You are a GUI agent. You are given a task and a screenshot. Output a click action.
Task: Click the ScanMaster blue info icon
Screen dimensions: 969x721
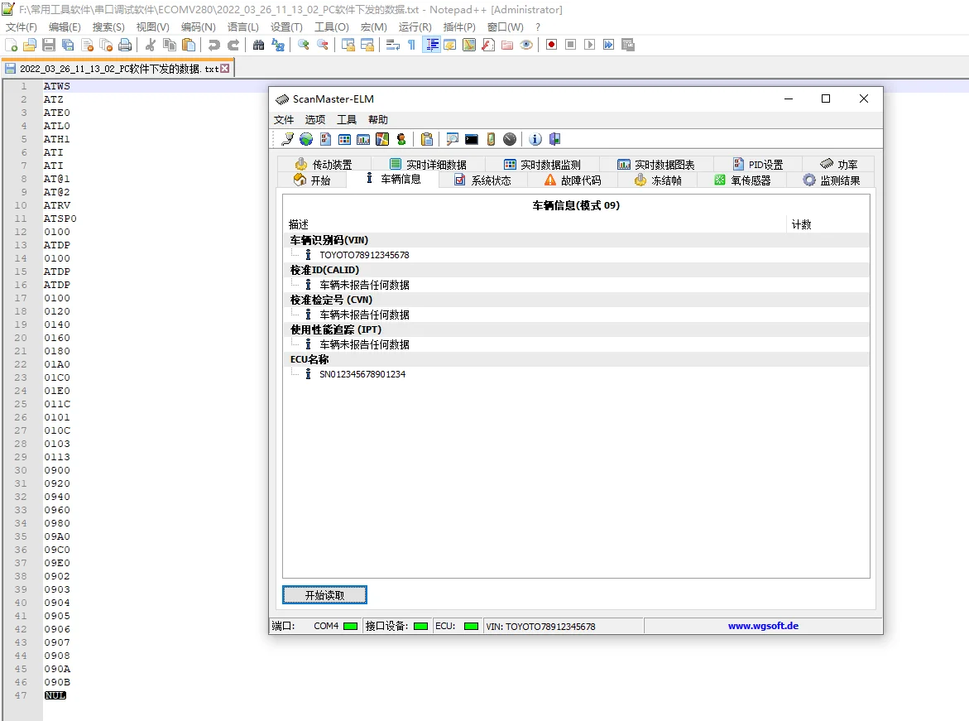(535, 139)
